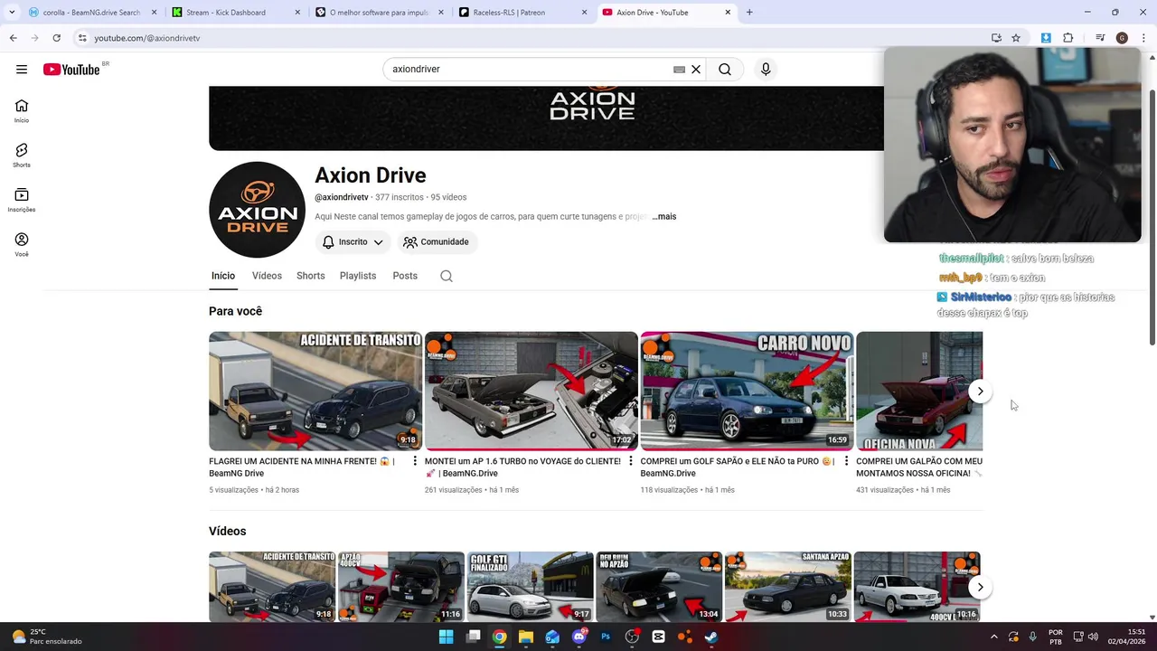The height and width of the screenshot is (651, 1157).
Task: View site information icon in address bar
Action: (x=82, y=38)
